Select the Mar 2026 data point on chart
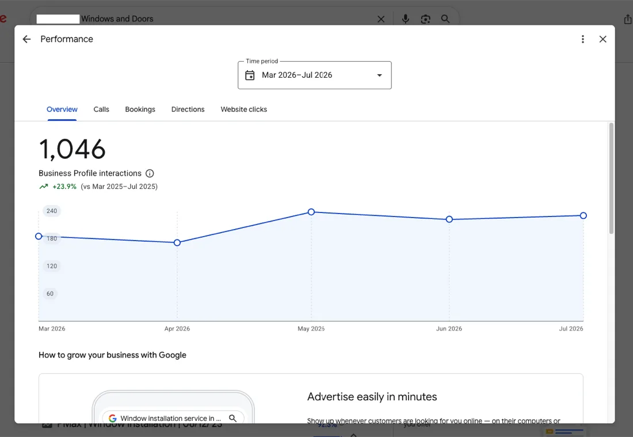This screenshot has width=633, height=437. (39, 236)
